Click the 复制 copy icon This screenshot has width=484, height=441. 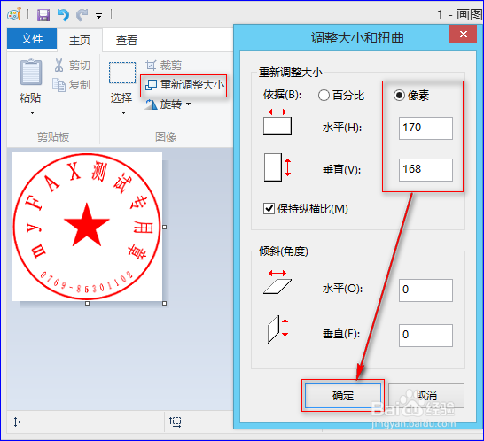click(x=59, y=85)
